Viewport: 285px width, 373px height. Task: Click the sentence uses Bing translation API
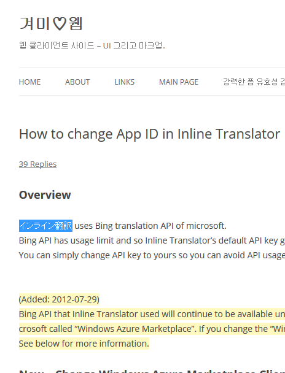[150, 226]
